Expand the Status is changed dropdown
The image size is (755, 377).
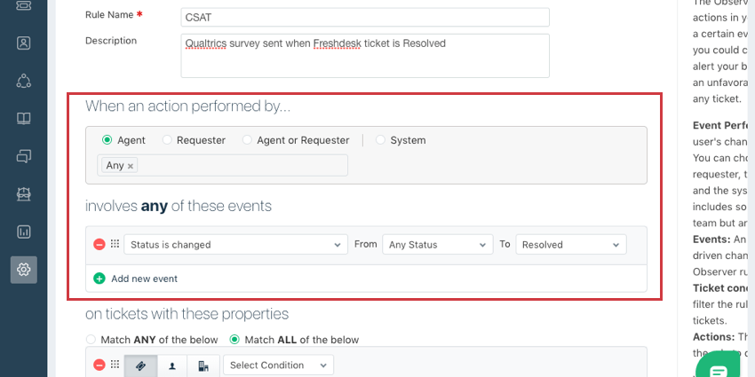pos(235,245)
